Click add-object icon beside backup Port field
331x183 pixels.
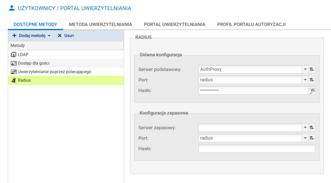312,138
